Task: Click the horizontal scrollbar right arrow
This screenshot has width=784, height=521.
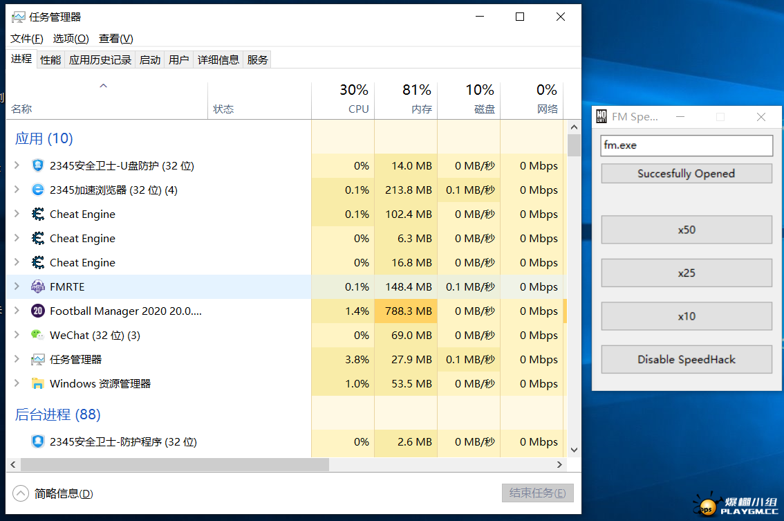Action: [x=559, y=464]
